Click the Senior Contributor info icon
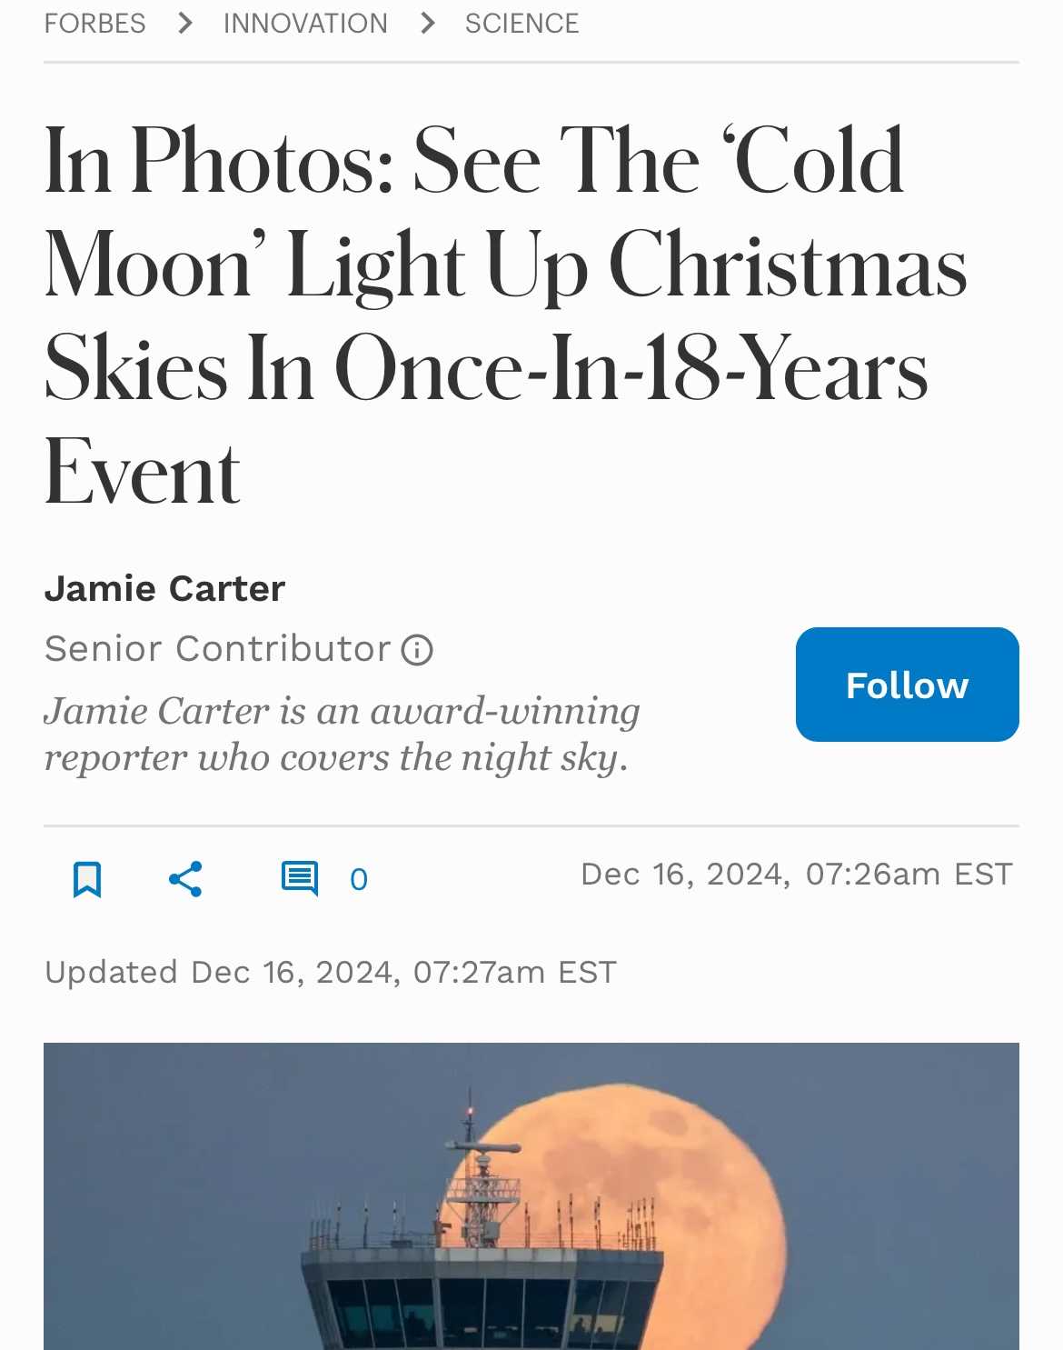 (417, 650)
